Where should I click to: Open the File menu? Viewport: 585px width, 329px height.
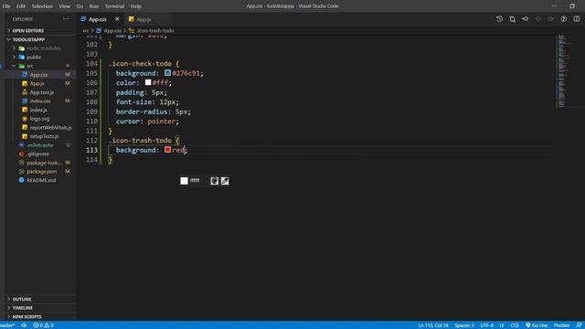[6, 6]
